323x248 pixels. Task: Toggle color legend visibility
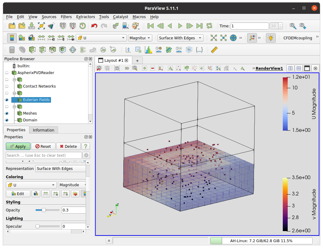(x=12, y=38)
